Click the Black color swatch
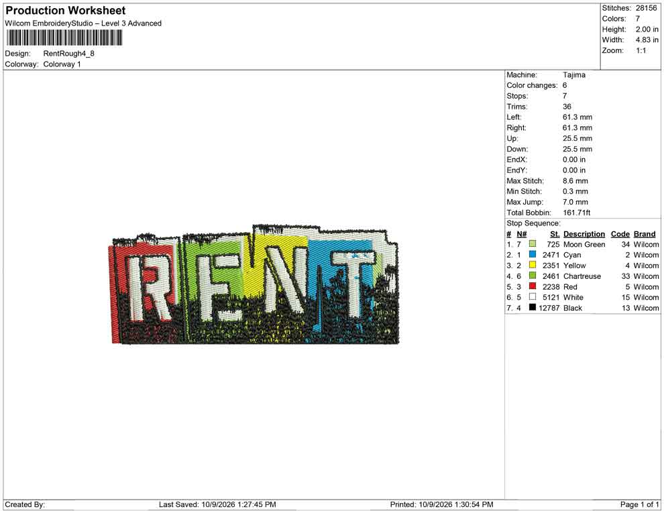664x511 pixels. pyautogui.click(x=533, y=307)
